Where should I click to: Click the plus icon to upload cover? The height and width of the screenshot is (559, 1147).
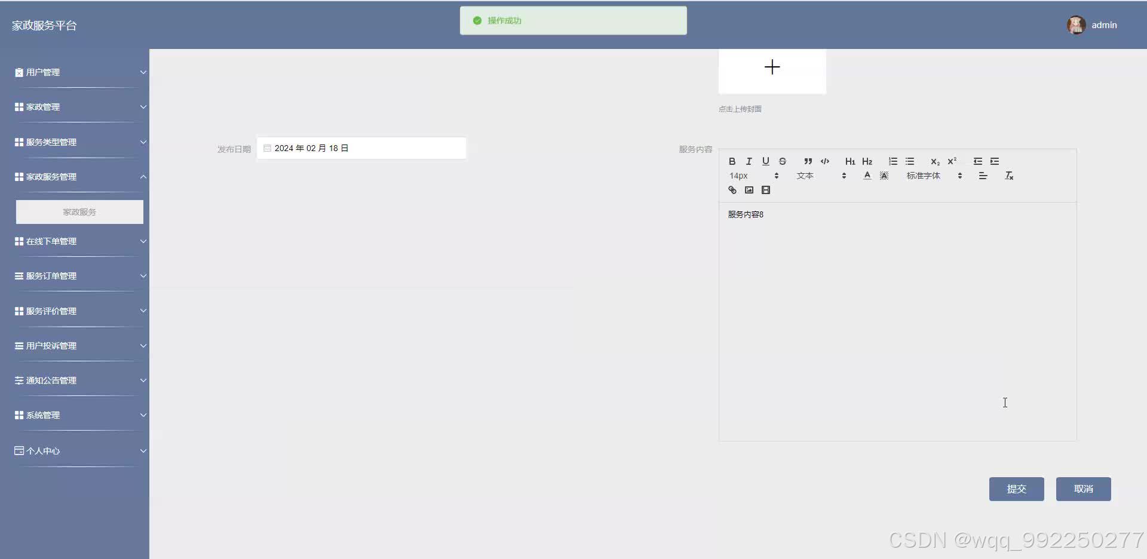772,67
